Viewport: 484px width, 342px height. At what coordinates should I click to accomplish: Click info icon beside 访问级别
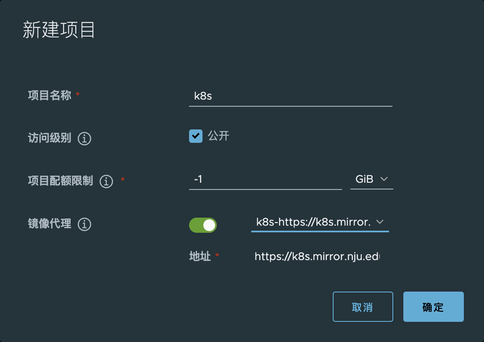[x=84, y=139]
